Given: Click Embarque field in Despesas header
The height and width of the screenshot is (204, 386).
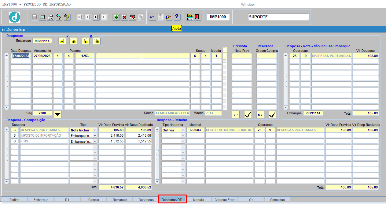Looking at the screenshot, I should [42, 41].
